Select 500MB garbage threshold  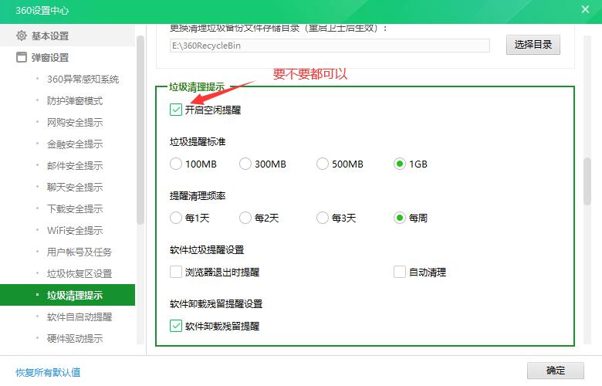pos(323,164)
